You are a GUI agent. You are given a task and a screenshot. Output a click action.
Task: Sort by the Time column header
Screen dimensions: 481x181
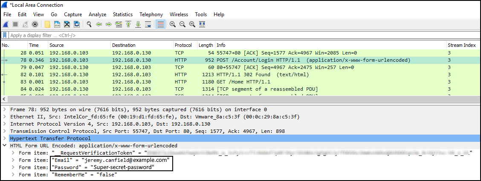tap(38, 45)
